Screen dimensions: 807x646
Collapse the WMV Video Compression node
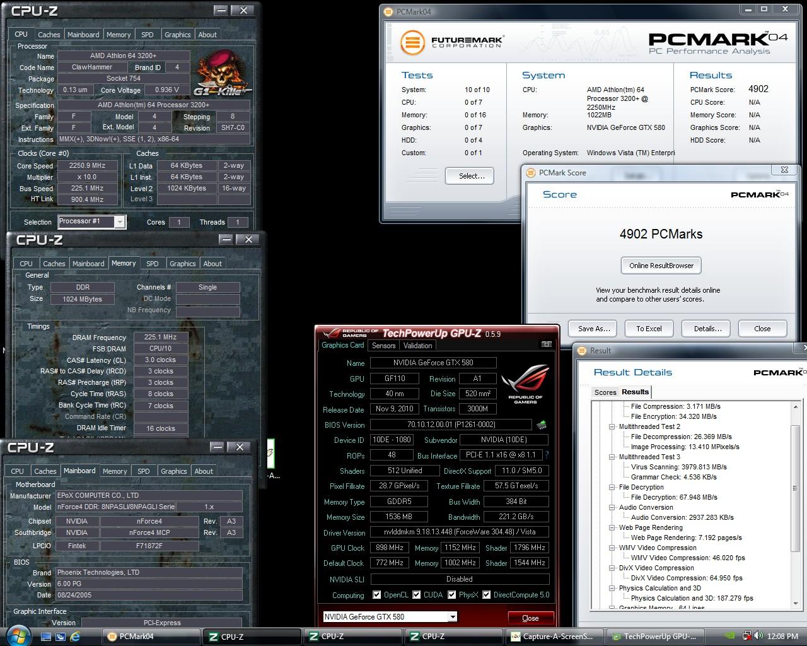(612, 548)
